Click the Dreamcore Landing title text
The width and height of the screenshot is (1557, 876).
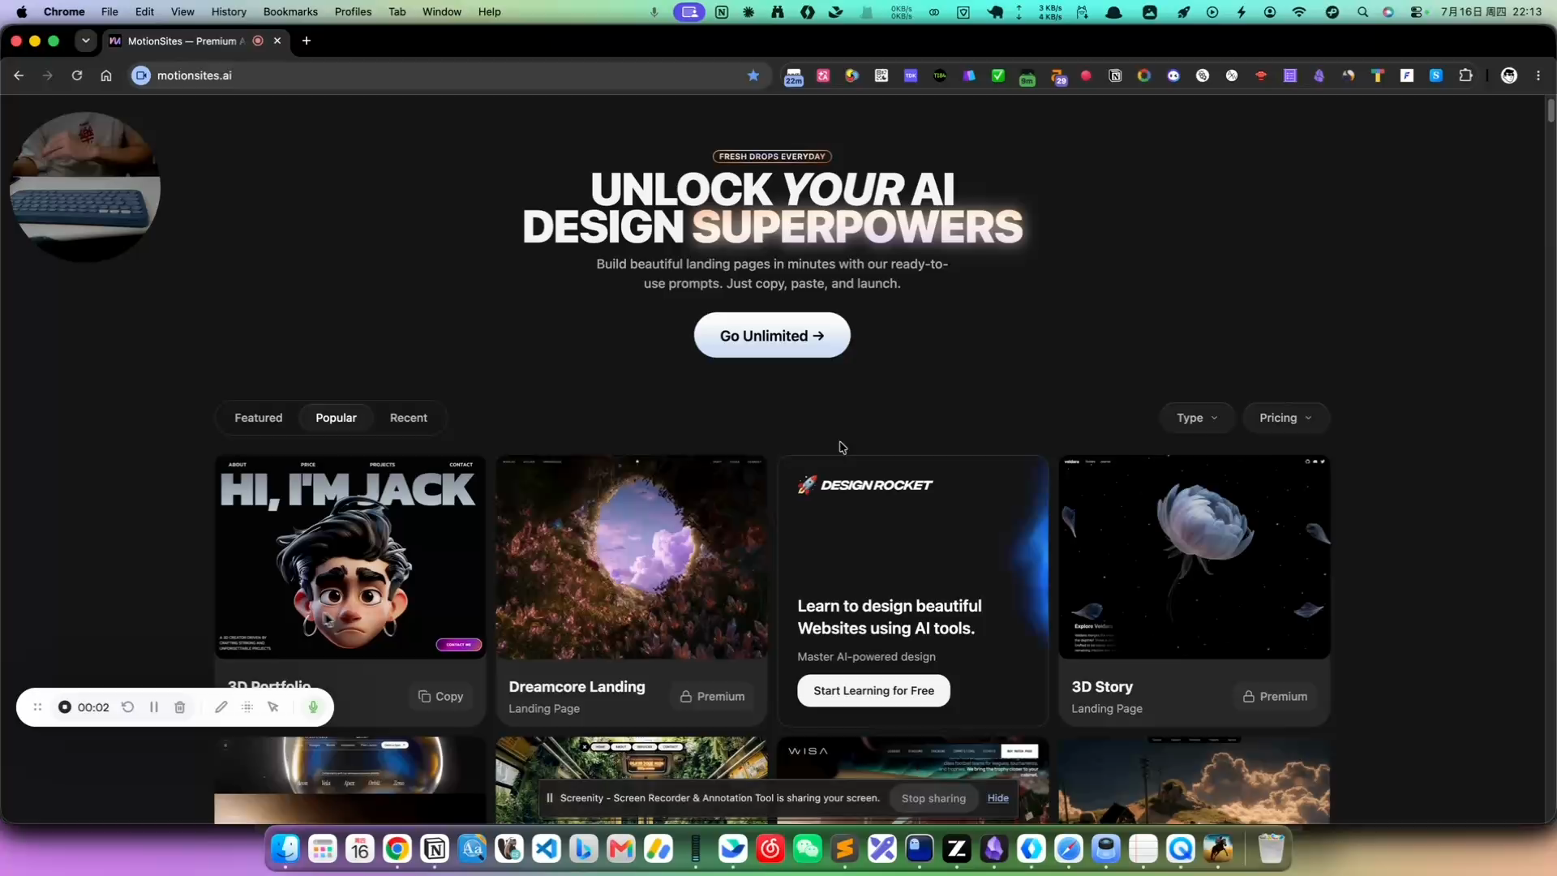pyautogui.click(x=577, y=687)
